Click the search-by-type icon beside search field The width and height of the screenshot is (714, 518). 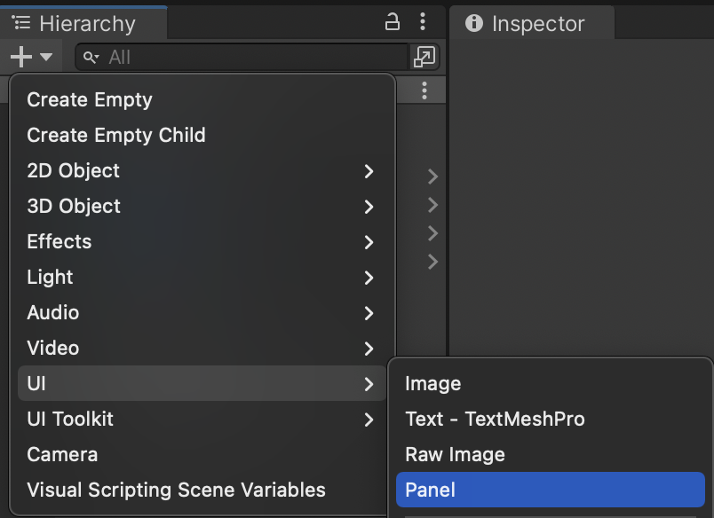pos(425,58)
